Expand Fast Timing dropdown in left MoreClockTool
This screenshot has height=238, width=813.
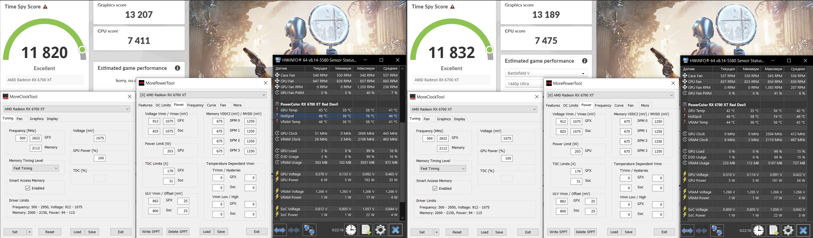pos(35,168)
